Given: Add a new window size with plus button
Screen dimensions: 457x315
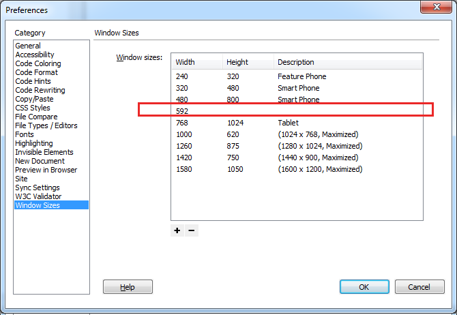Looking at the screenshot, I should 177,230.
